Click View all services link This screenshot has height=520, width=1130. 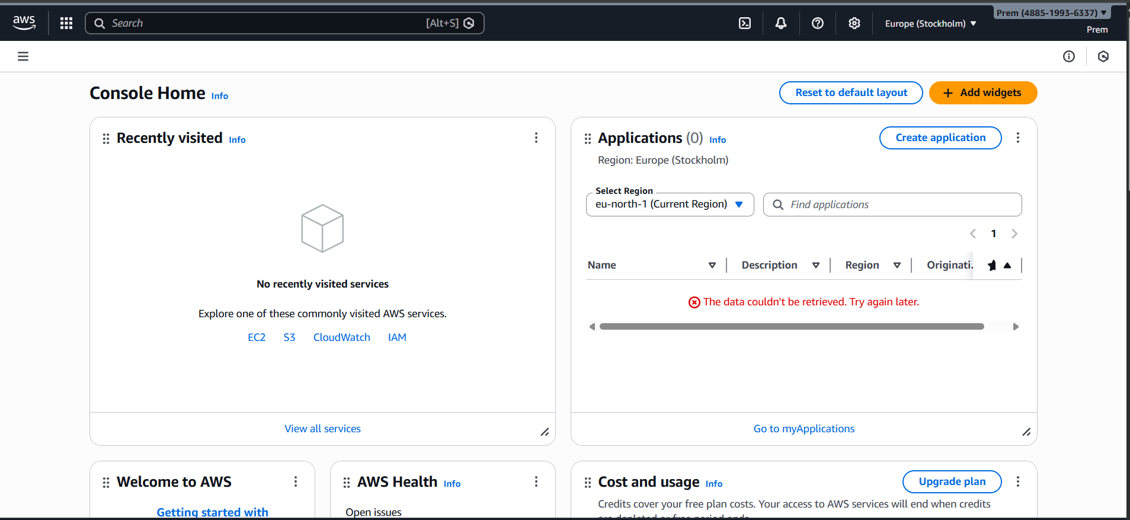(x=322, y=429)
